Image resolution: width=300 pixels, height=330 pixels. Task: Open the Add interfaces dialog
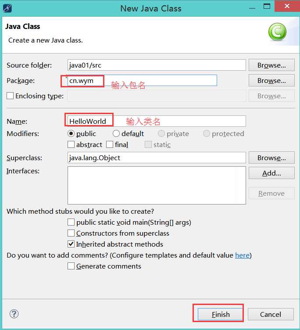271,173
